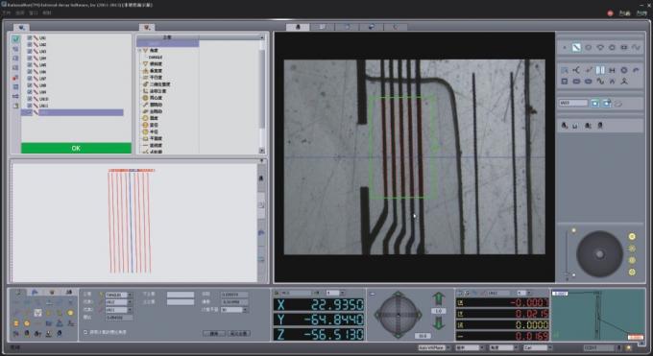This screenshot has width=653, height=356.
Task: Select the highlighted parallel-lines tool in right toolbar
Action: point(600,70)
